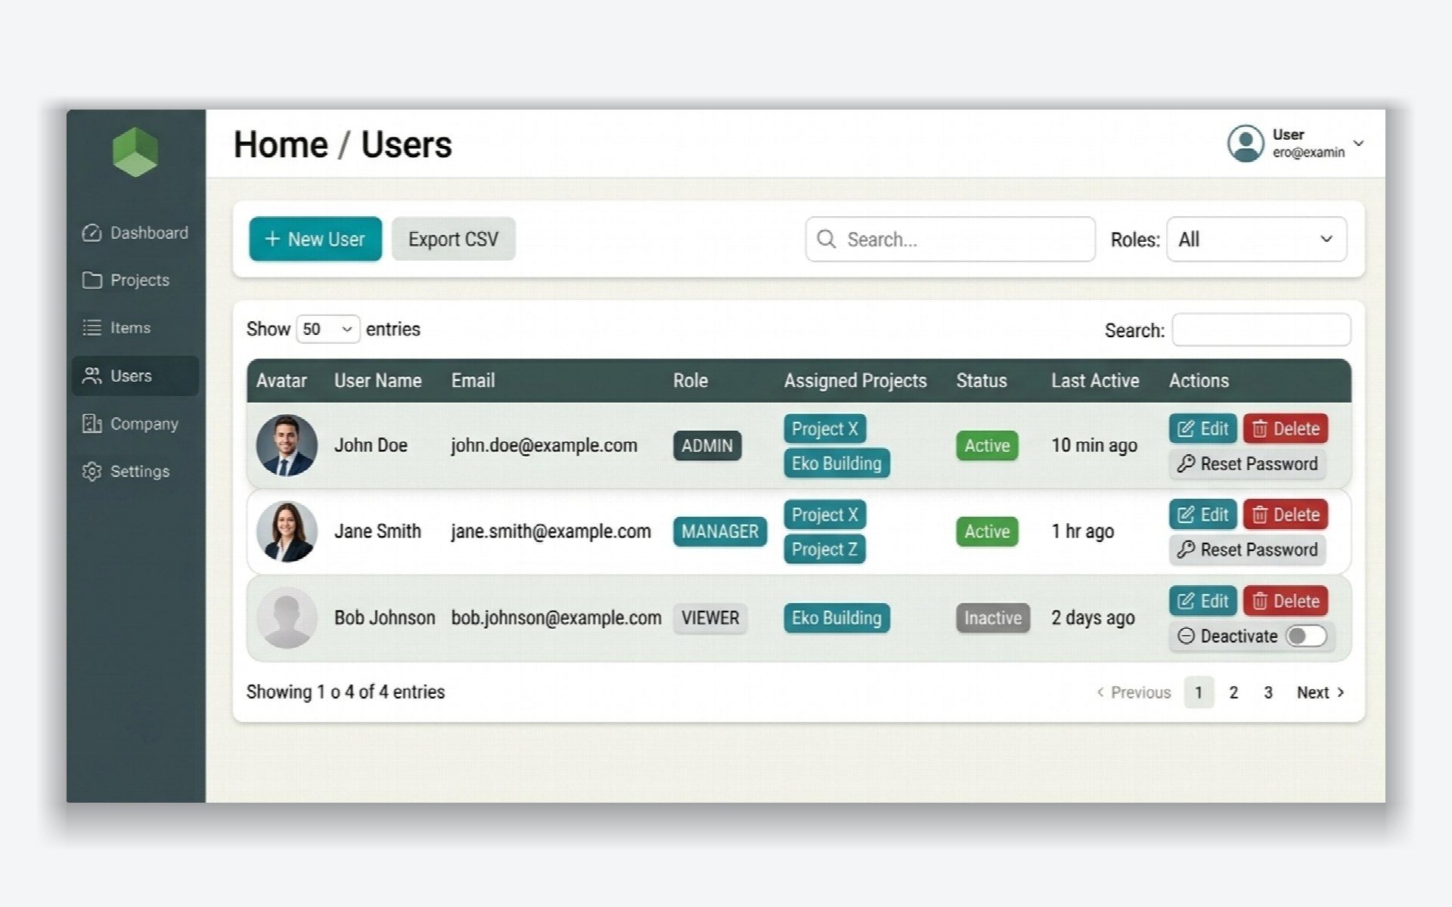Click the green cube app logo

(135, 152)
